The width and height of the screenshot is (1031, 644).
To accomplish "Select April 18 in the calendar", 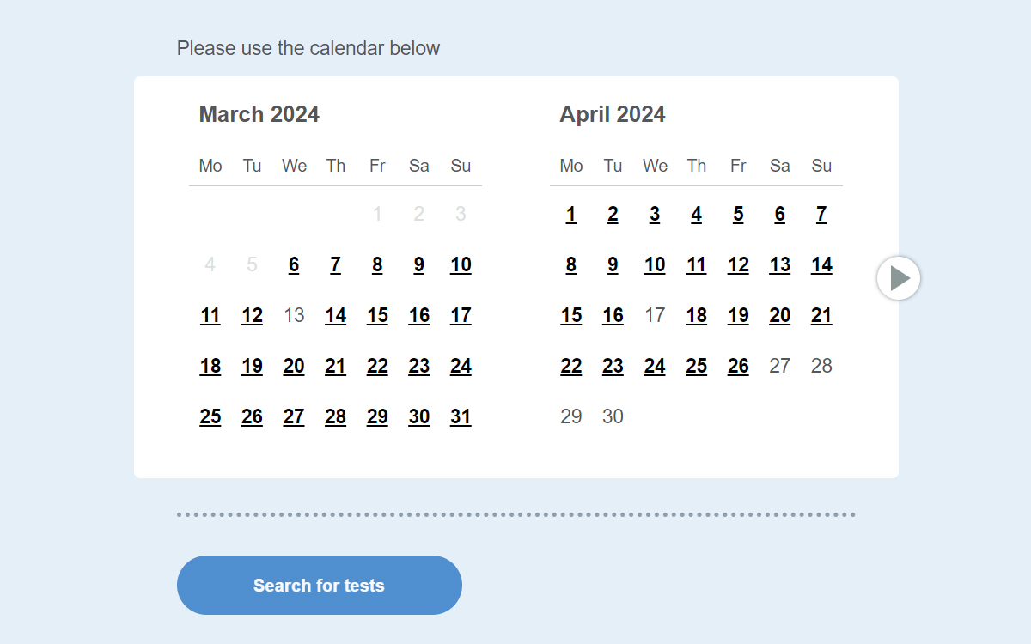I will click(x=696, y=315).
